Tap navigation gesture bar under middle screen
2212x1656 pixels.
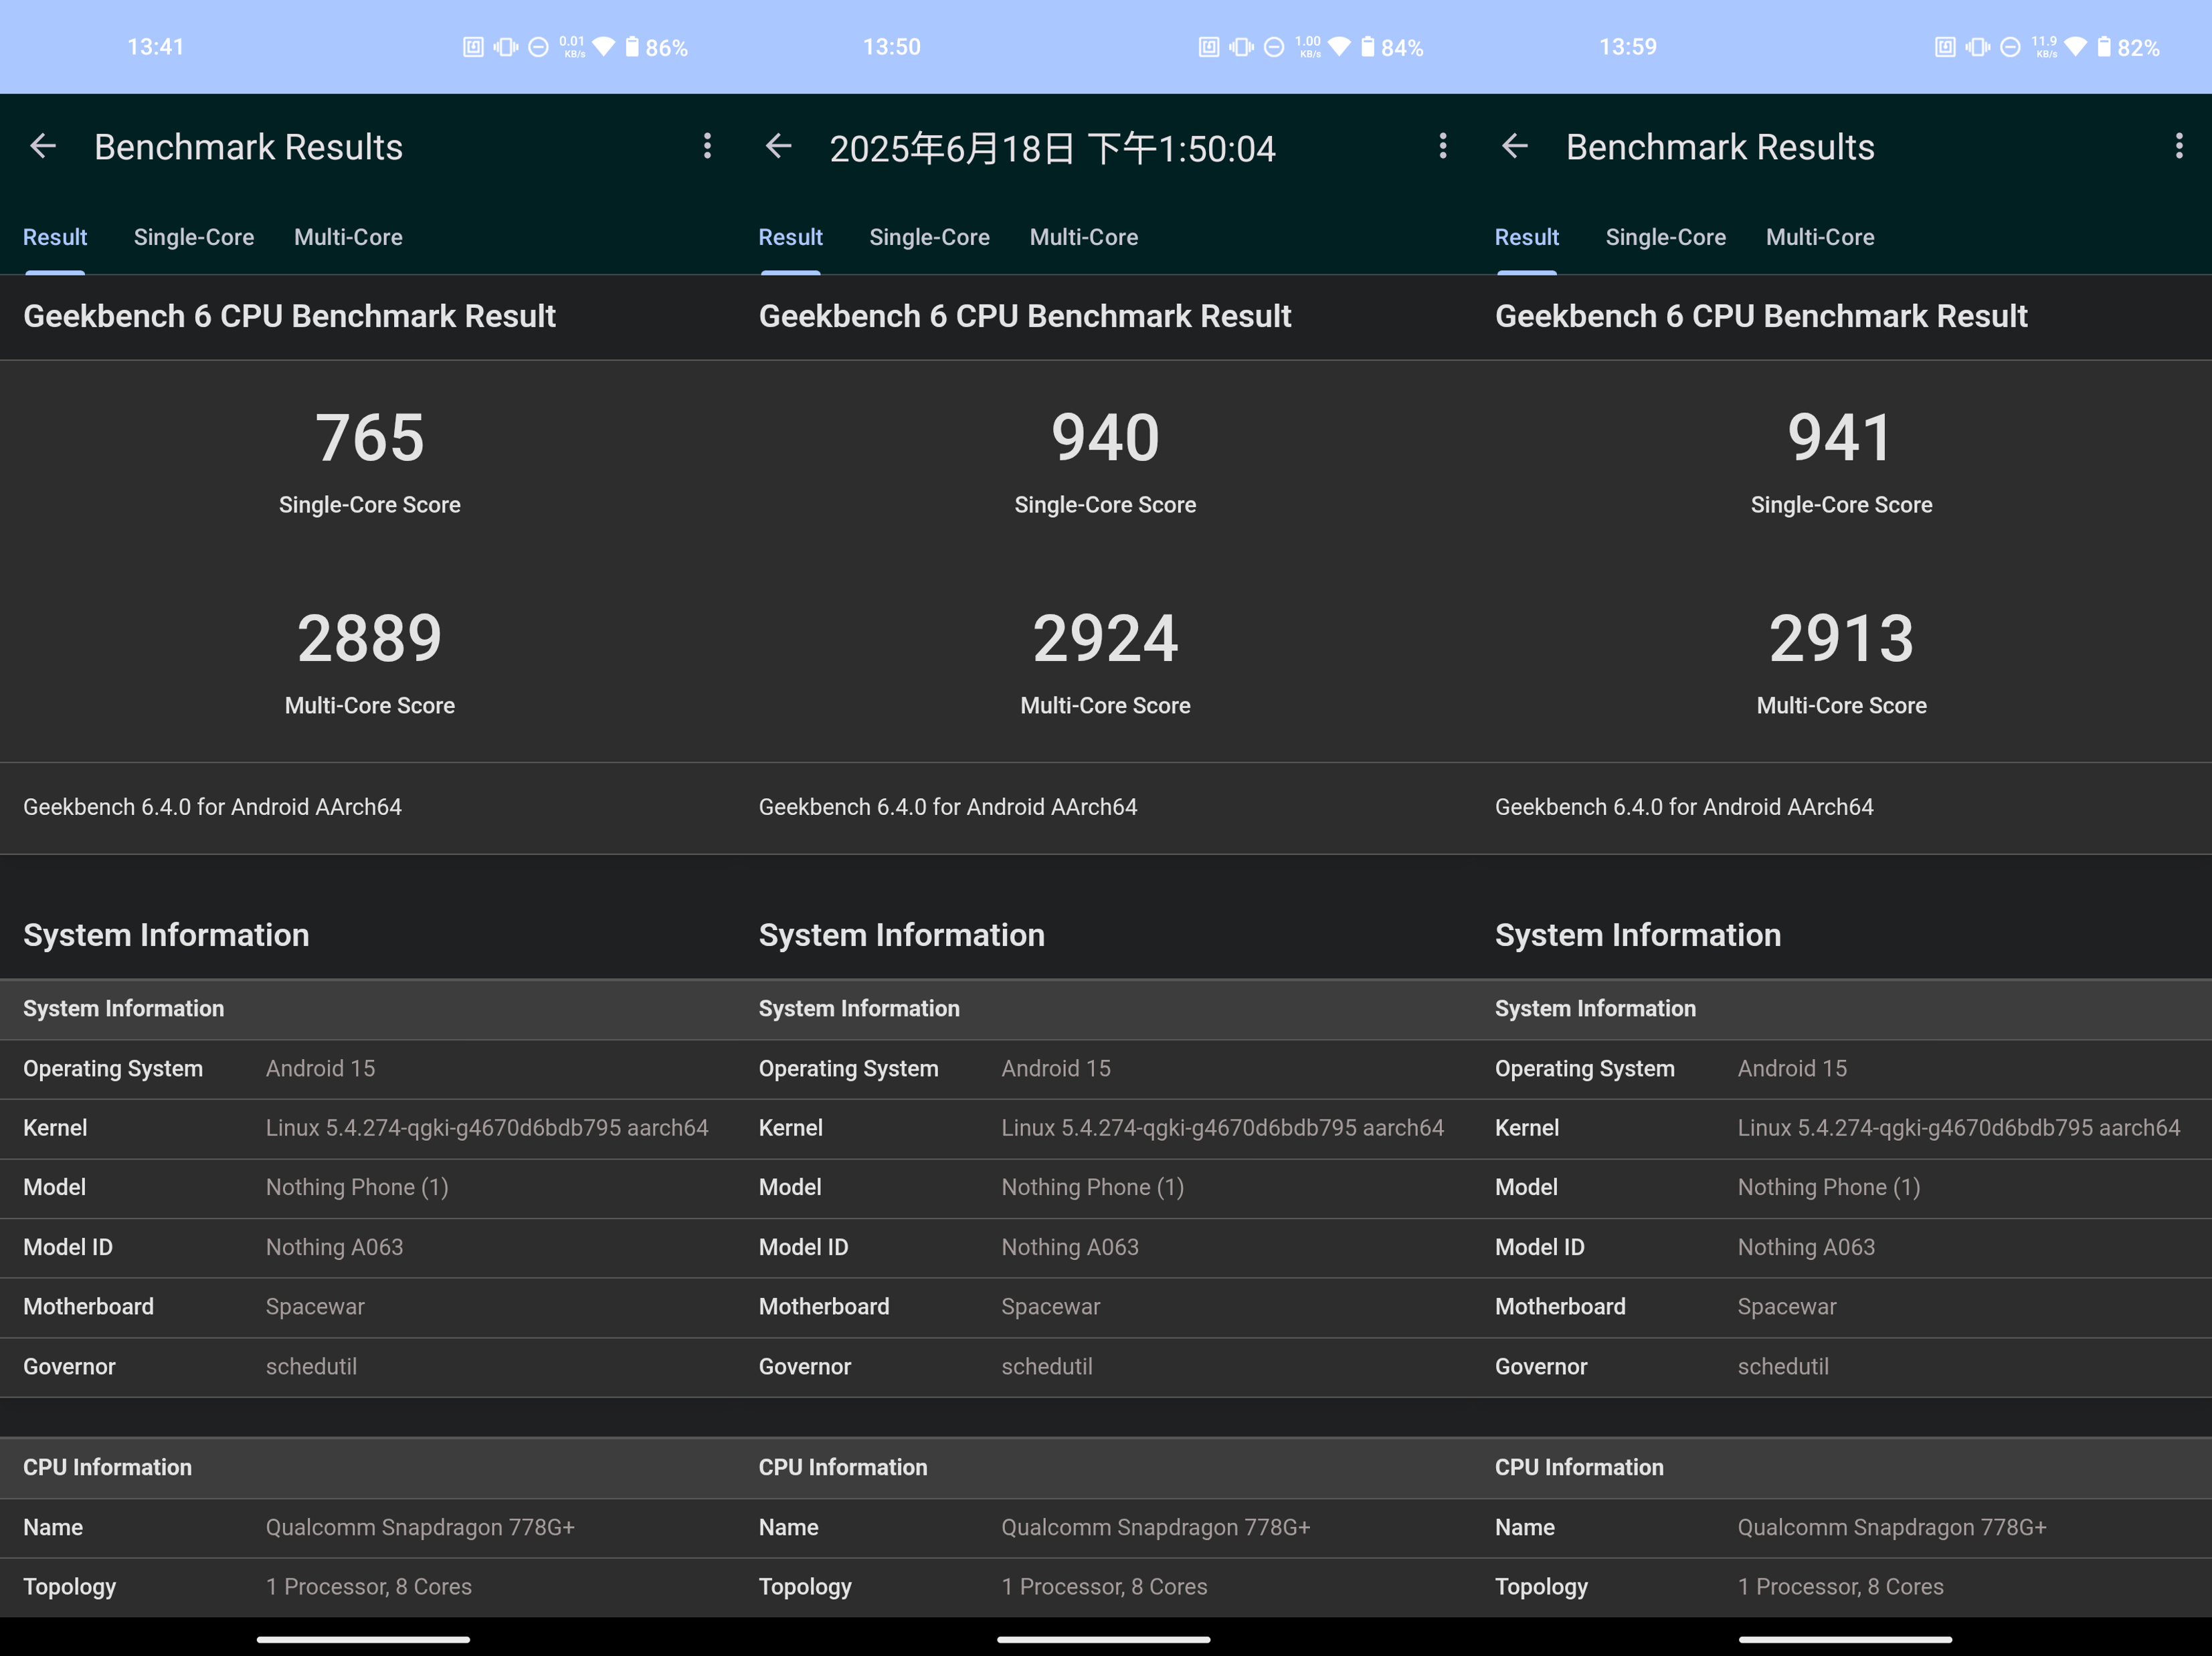(1103, 1639)
